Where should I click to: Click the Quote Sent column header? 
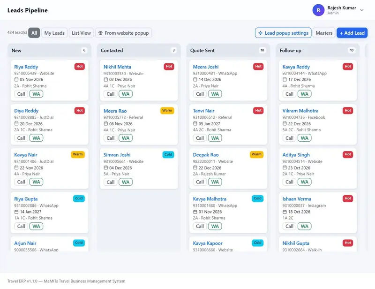click(228, 50)
